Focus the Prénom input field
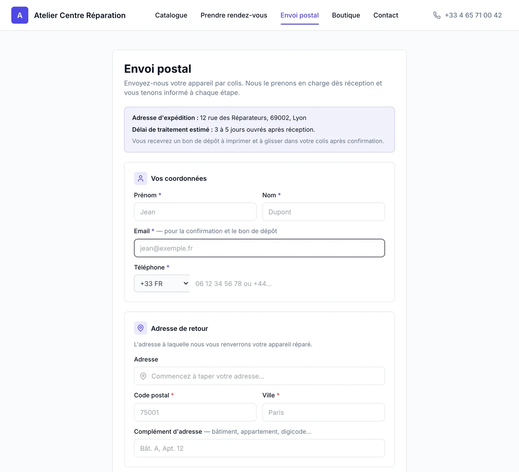The image size is (519, 472). (x=195, y=212)
